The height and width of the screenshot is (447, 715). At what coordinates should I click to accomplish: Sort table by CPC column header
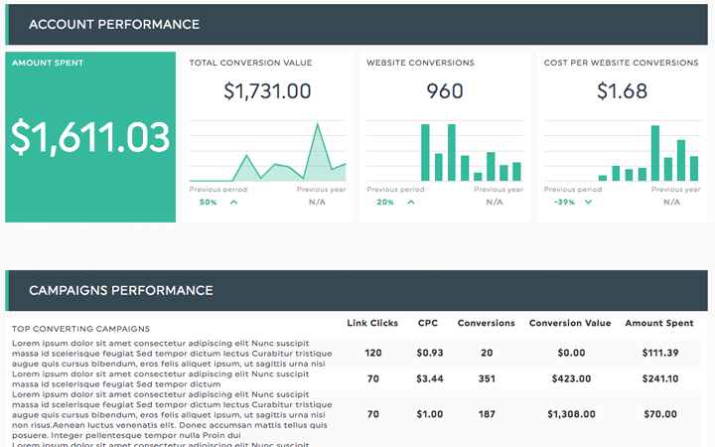(429, 323)
